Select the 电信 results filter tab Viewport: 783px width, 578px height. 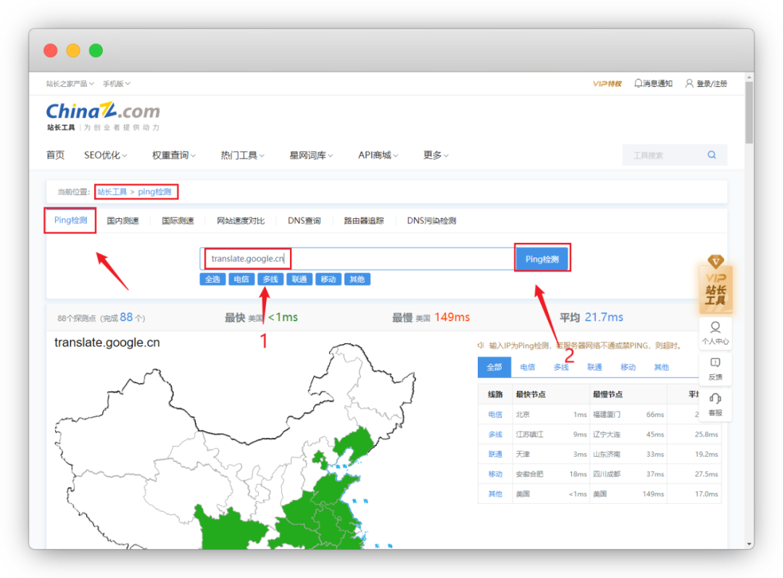[x=527, y=367]
